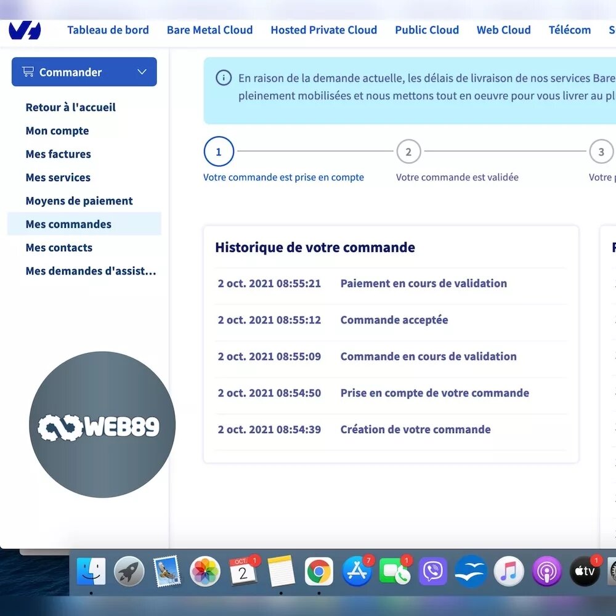
Task: Click Retour à l'accueil link
Action: pos(70,107)
